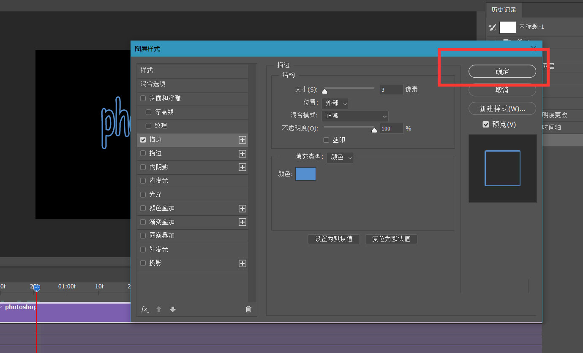Enable the 叠印 option
This screenshot has width=583, height=353.
point(326,140)
